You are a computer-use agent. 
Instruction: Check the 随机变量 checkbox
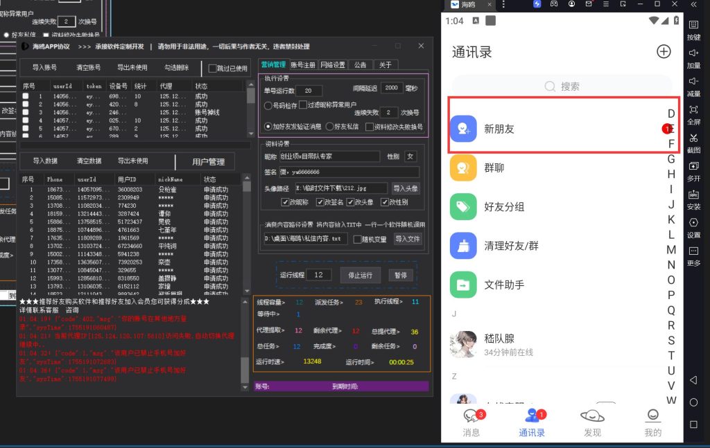(356, 240)
